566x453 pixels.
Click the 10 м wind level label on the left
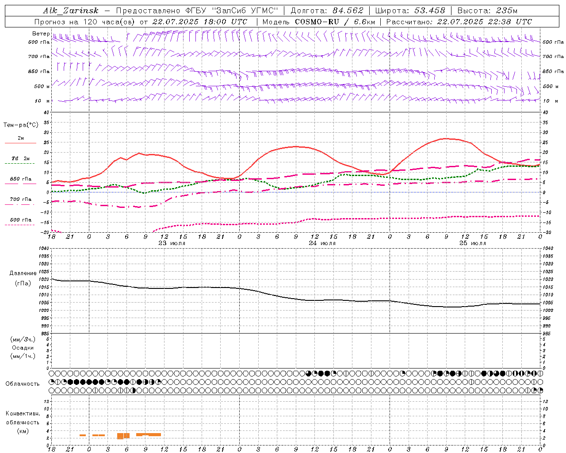pos(42,101)
